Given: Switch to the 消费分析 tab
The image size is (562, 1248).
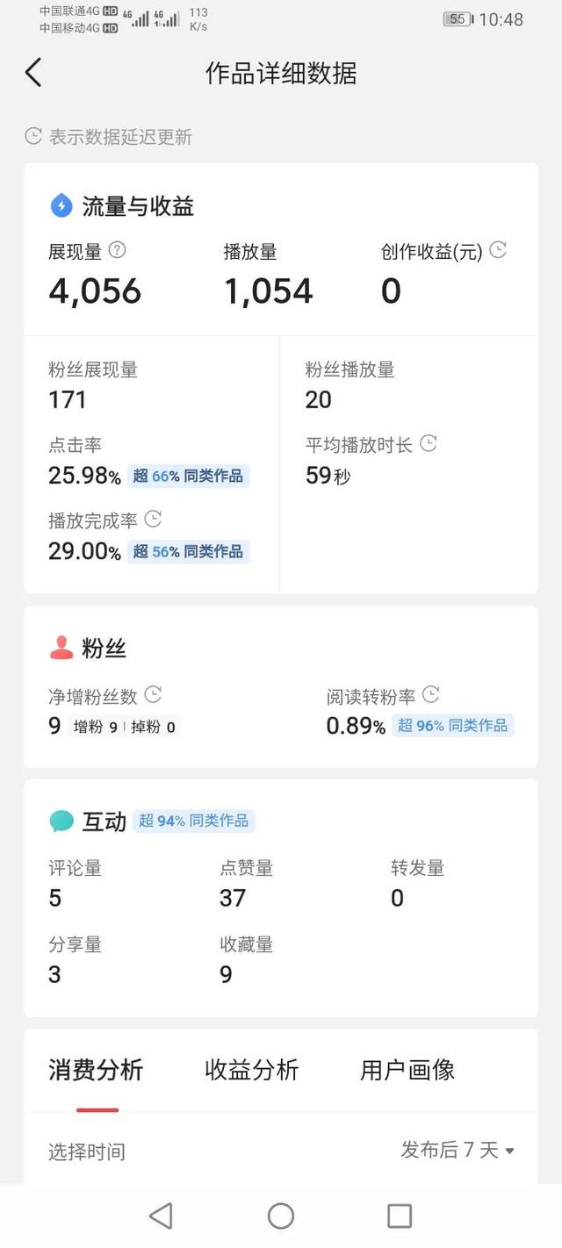Looking at the screenshot, I should tap(96, 1070).
